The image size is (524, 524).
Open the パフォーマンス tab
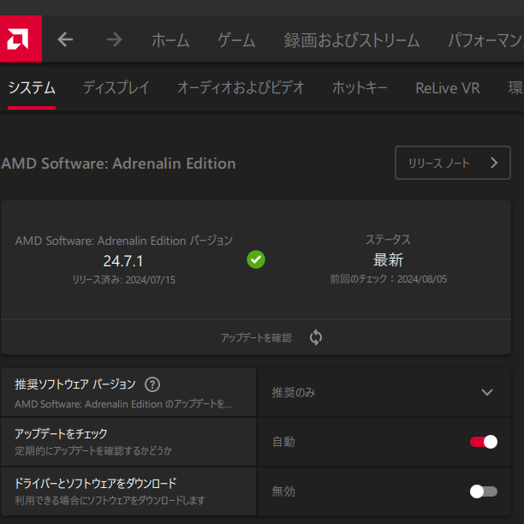485,40
